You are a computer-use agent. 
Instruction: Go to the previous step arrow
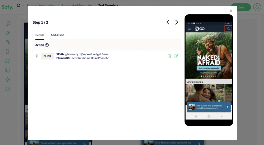[x=168, y=22]
